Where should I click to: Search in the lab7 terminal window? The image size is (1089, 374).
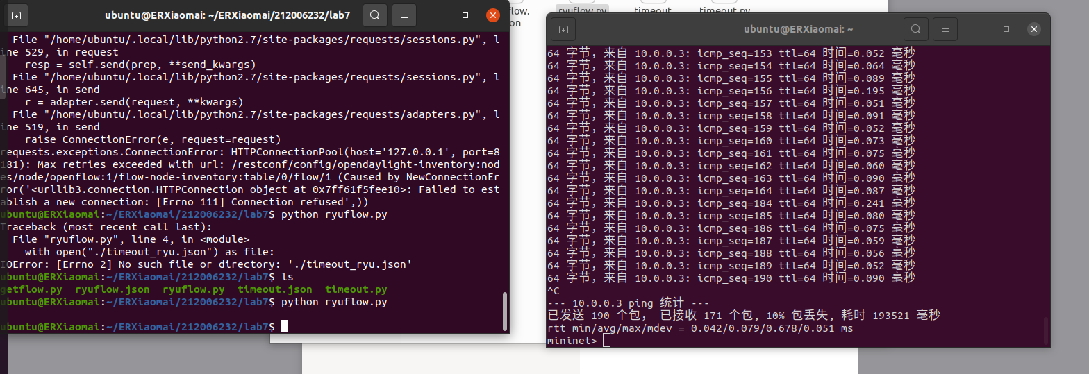pyautogui.click(x=375, y=15)
